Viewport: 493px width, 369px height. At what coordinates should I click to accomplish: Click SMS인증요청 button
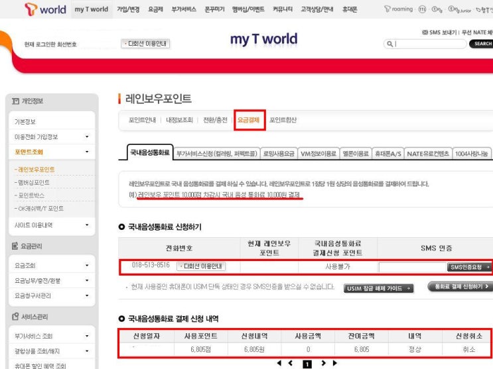[469, 267]
